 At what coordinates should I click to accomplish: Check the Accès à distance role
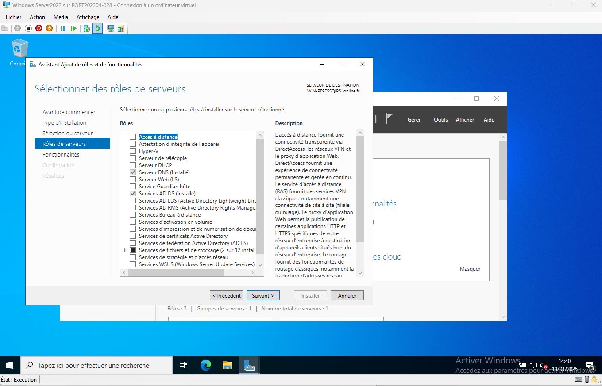(133, 137)
